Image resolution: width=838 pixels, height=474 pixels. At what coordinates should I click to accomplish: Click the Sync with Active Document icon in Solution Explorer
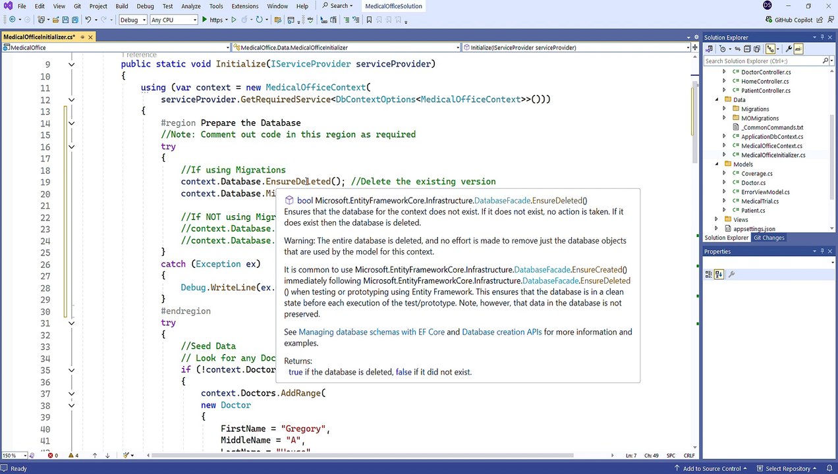click(738, 49)
